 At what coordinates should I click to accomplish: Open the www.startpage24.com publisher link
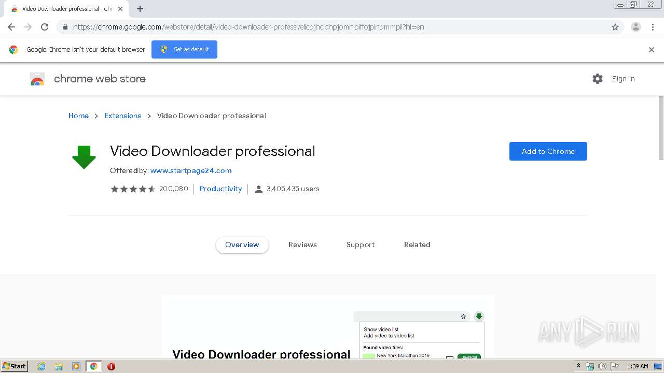tap(191, 170)
